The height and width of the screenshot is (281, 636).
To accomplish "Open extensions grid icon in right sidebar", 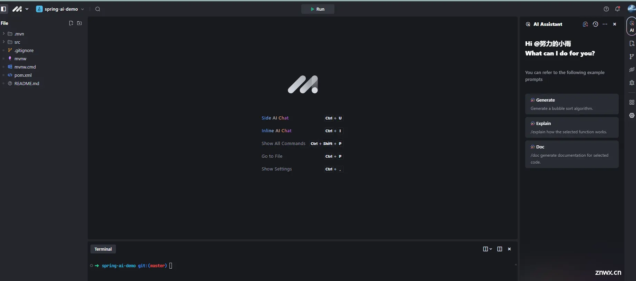I will tap(632, 102).
